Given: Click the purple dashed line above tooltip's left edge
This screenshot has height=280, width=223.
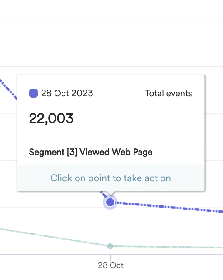Looking at the screenshot, I should coord(9,89).
